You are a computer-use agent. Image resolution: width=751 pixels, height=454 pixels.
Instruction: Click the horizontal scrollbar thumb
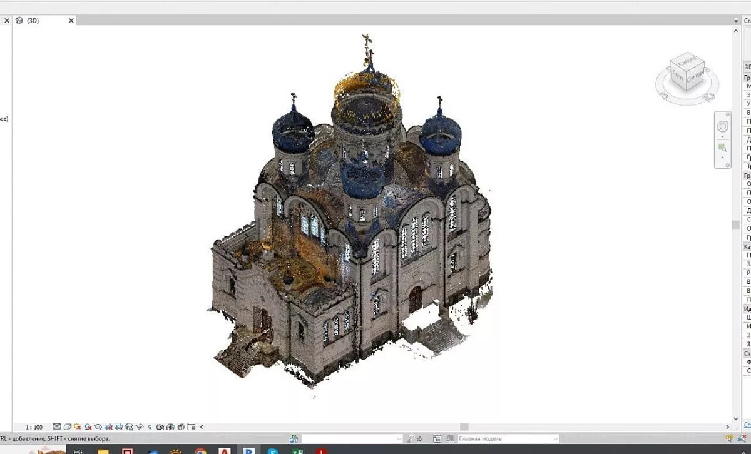[x=464, y=427]
